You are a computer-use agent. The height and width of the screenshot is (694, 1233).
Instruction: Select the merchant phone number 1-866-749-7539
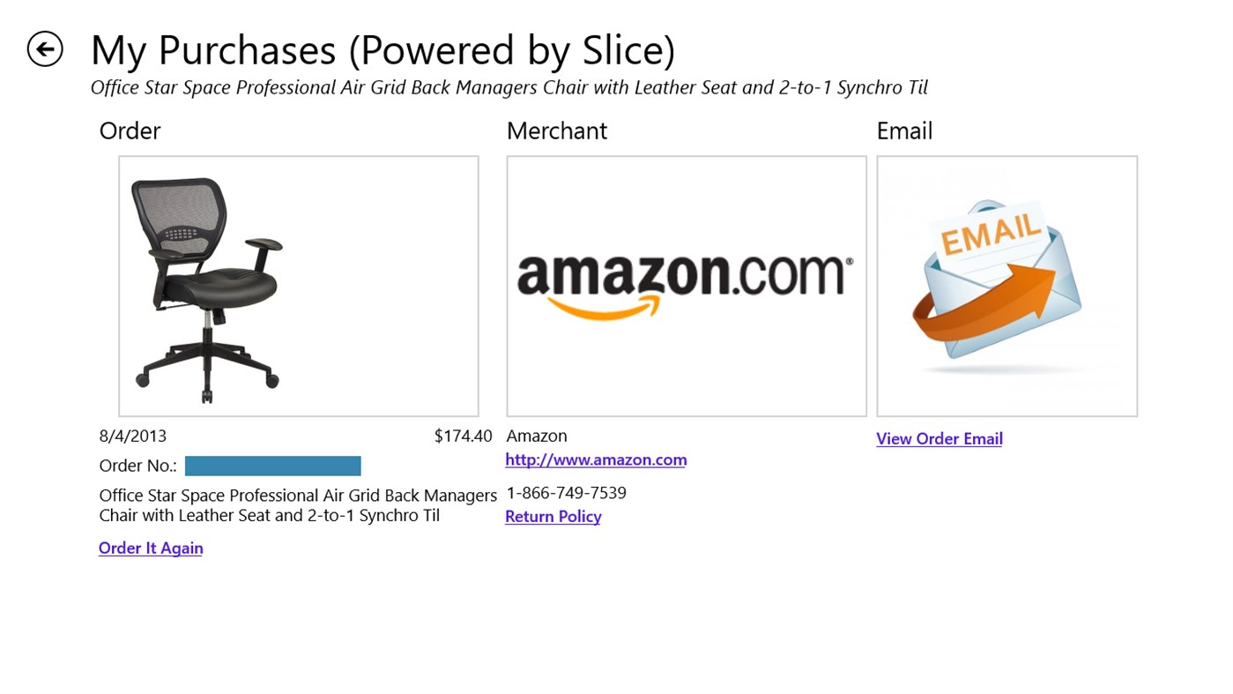click(565, 492)
